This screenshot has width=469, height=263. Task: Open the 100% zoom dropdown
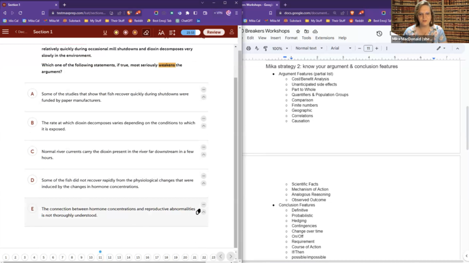280,48
